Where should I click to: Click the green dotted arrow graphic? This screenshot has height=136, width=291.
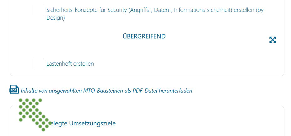[34, 114]
